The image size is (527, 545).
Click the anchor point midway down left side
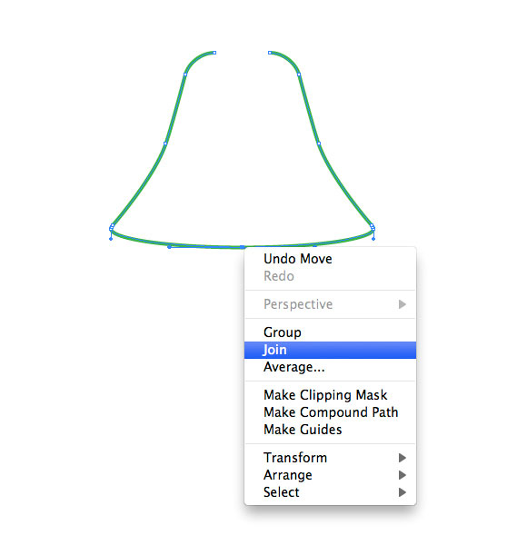click(x=165, y=144)
